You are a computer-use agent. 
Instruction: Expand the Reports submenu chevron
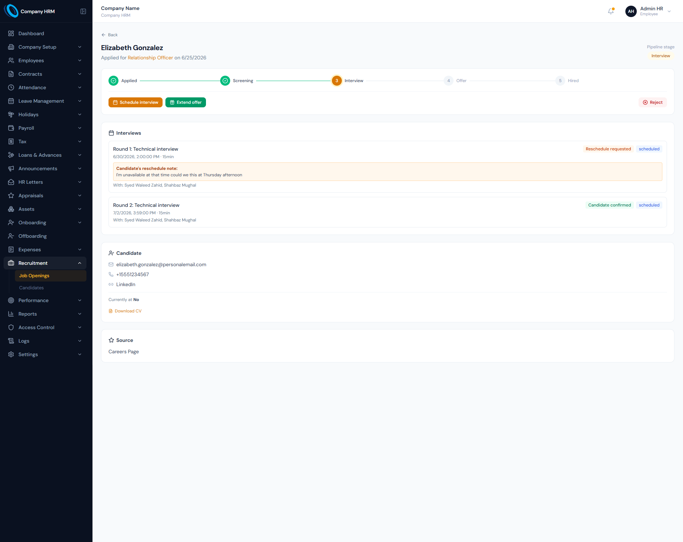[x=80, y=314]
